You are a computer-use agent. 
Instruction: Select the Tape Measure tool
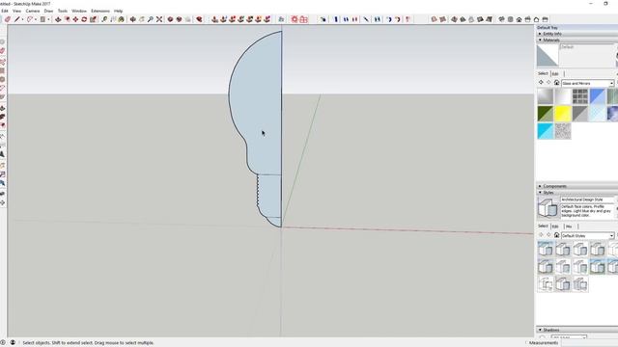104,19
